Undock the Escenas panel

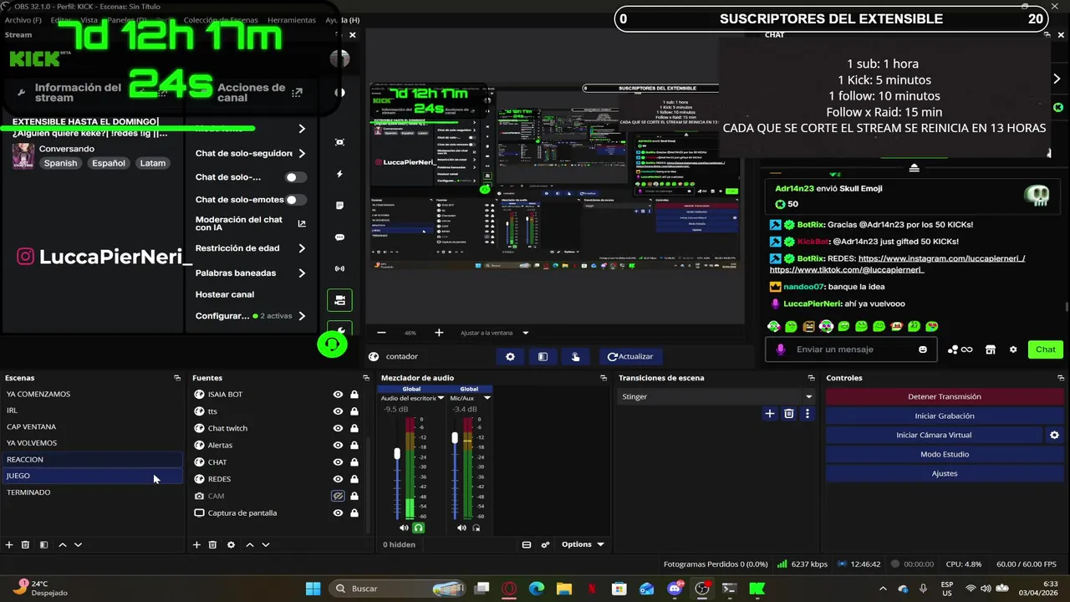176,378
